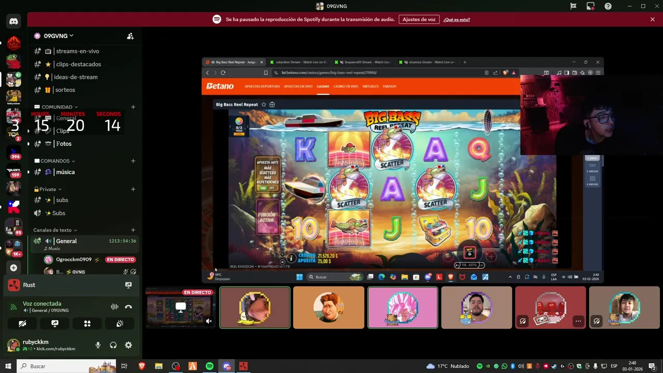663x373 pixels.
Task: Create channel in COMUNIDAD category plus icon
Action: click(x=133, y=107)
